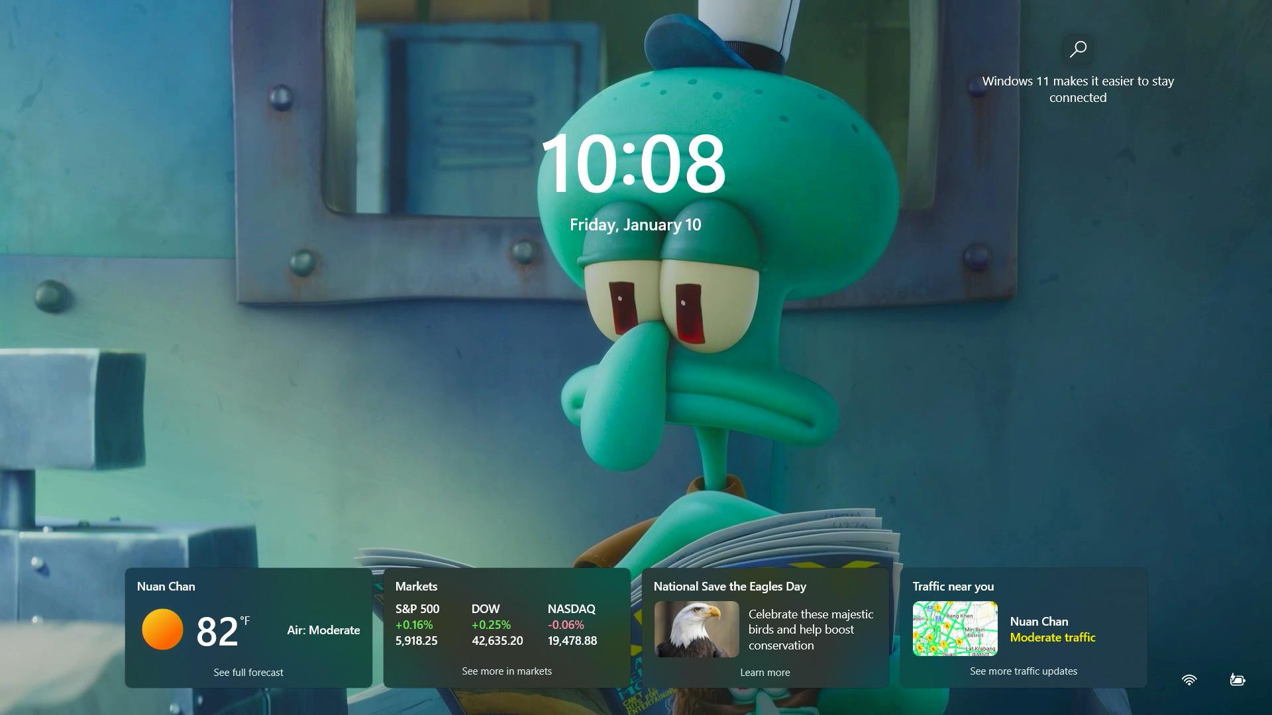The width and height of the screenshot is (1272, 715).
Task: Click the S&P 500 value 5,918.25
Action: [x=417, y=641]
